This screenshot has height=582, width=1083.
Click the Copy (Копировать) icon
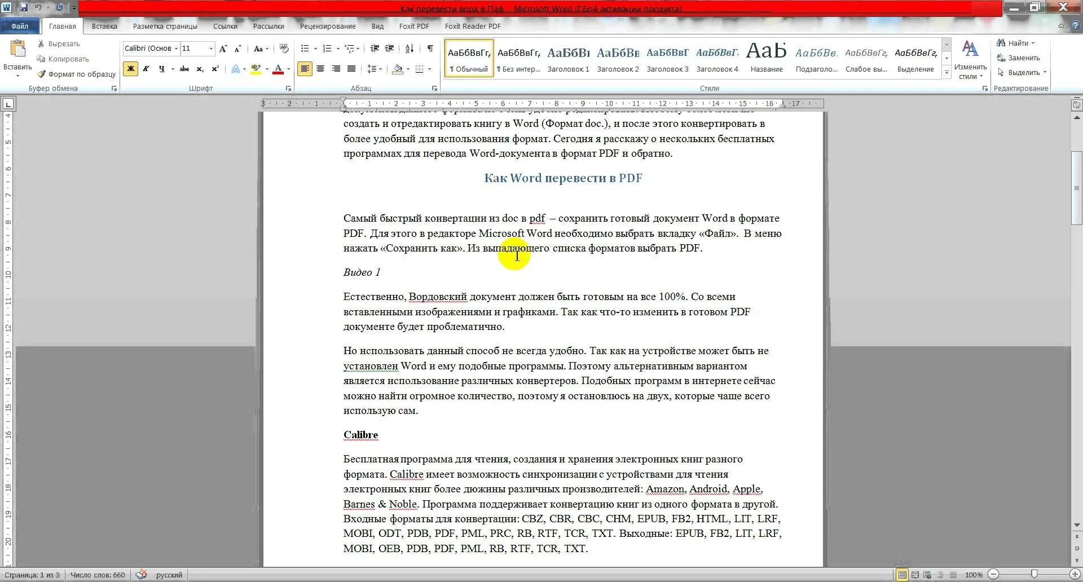point(41,59)
